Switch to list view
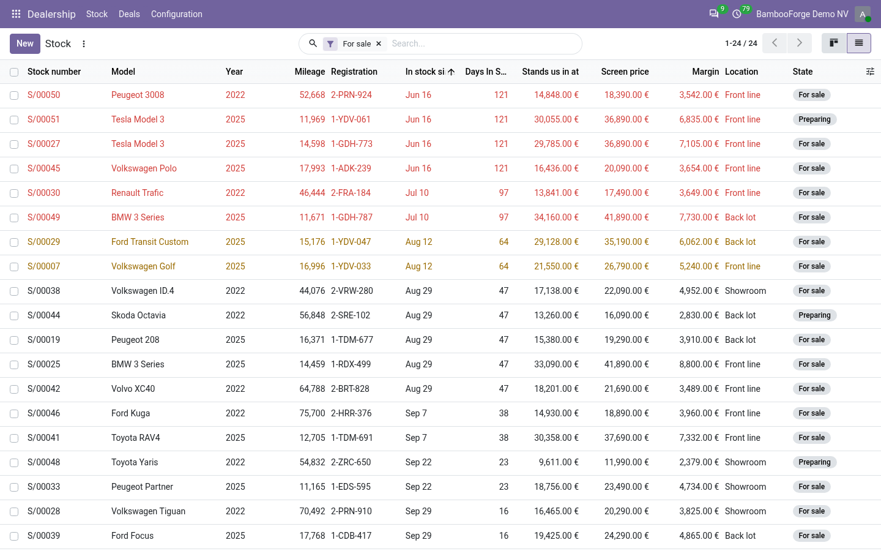 (859, 43)
